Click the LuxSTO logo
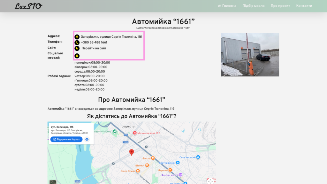 pyautogui.click(x=28, y=6)
